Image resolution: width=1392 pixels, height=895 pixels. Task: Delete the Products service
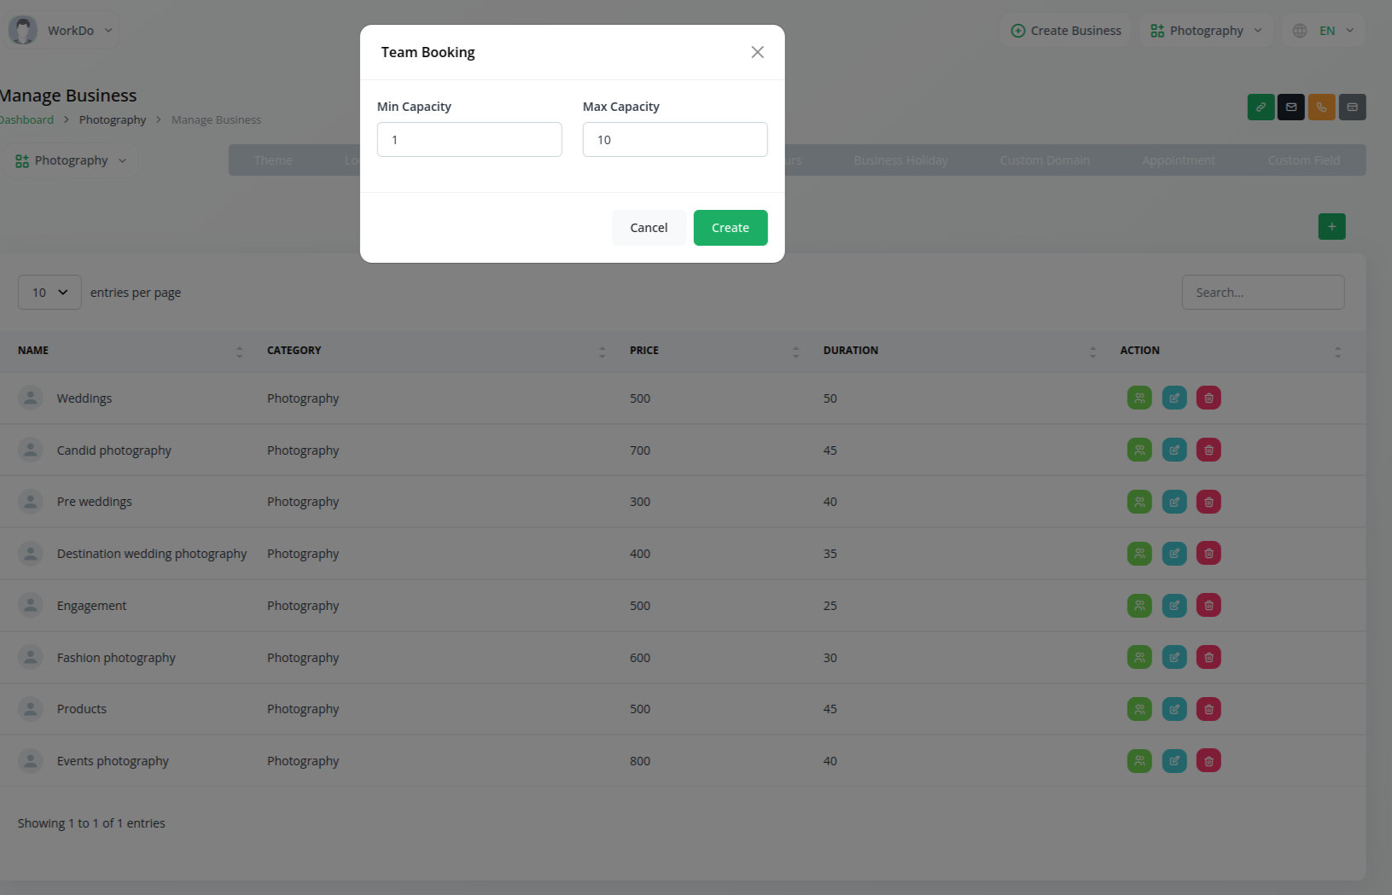click(1209, 709)
